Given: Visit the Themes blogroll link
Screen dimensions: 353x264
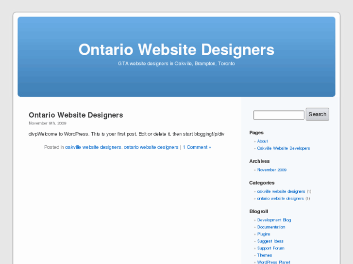Looking at the screenshot, I should (265, 255).
